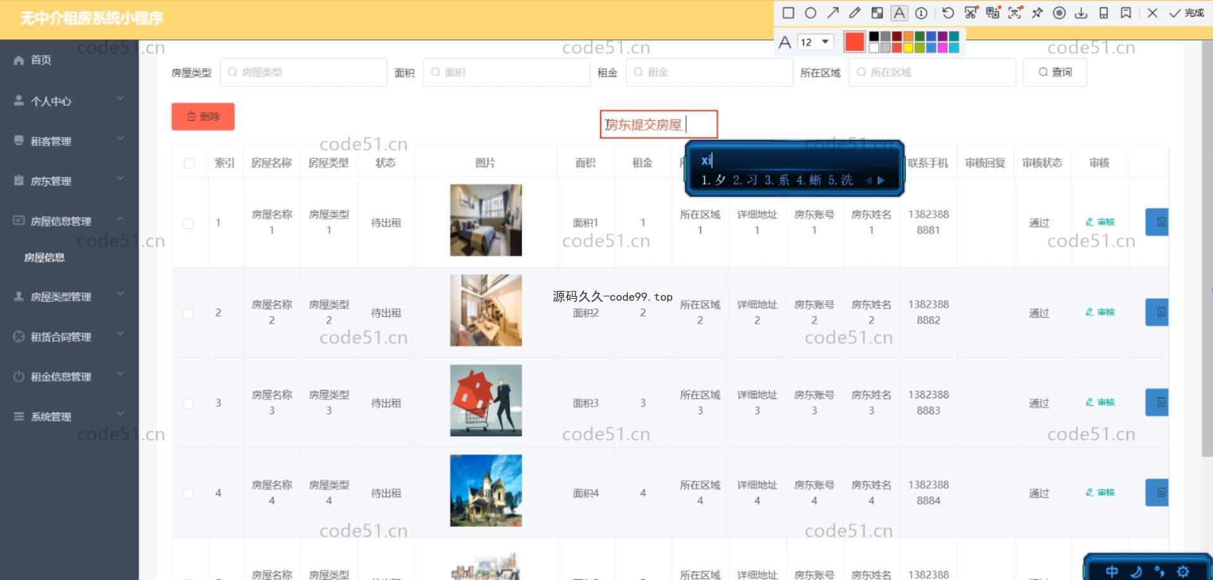The height and width of the screenshot is (580, 1213).
Task: Click the scissors cut-out screenshot icon
Action: click(x=971, y=13)
